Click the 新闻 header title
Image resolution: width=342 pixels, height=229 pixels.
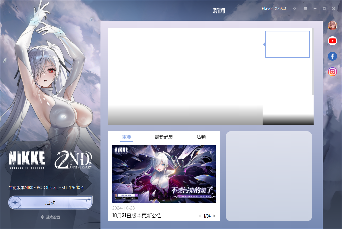(x=219, y=11)
